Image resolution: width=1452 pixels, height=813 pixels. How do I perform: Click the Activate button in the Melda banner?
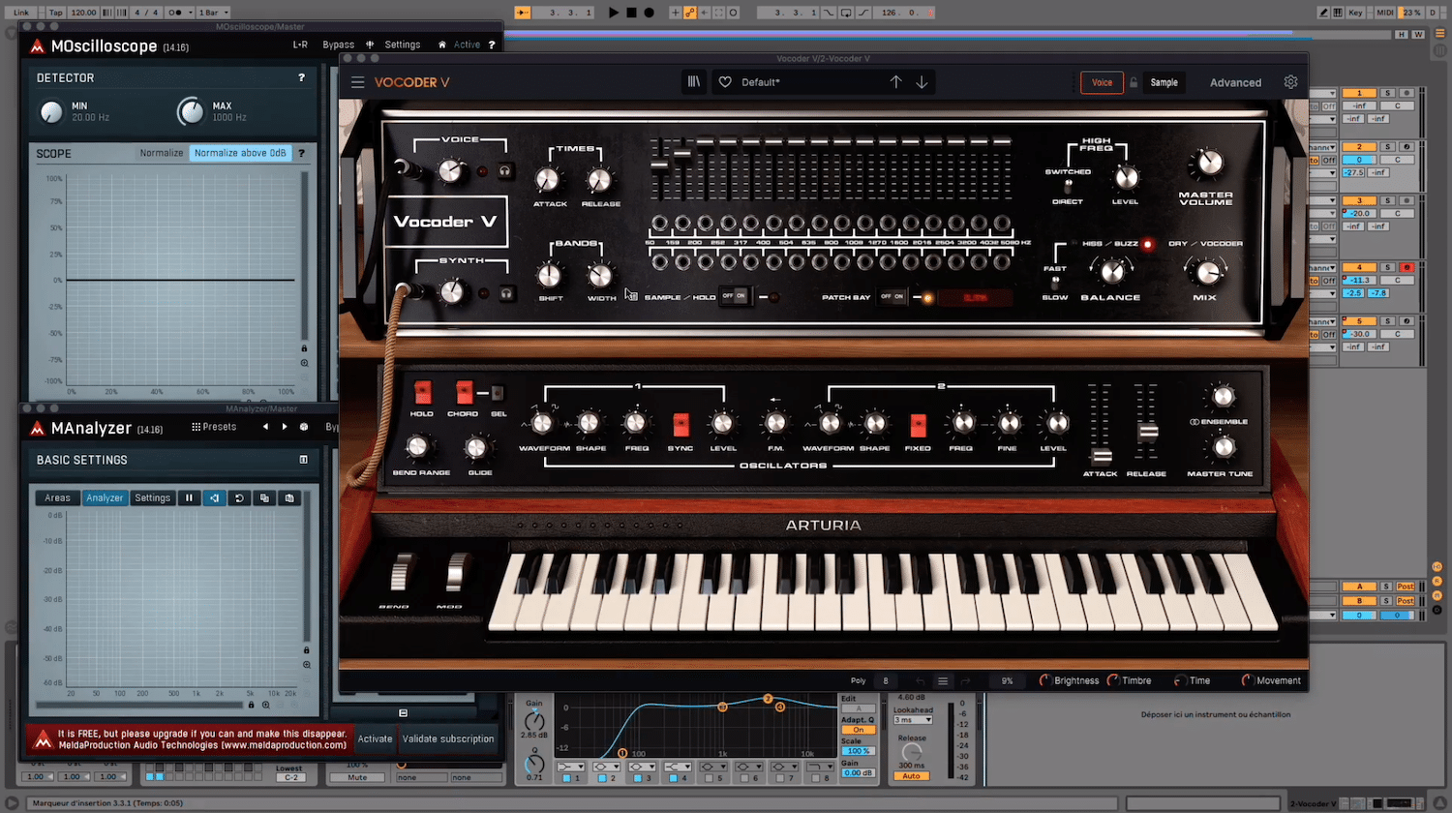click(376, 738)
